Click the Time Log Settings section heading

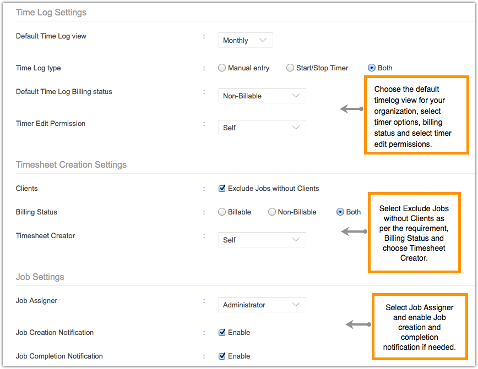pyautogui.click(x=51, y=12)
